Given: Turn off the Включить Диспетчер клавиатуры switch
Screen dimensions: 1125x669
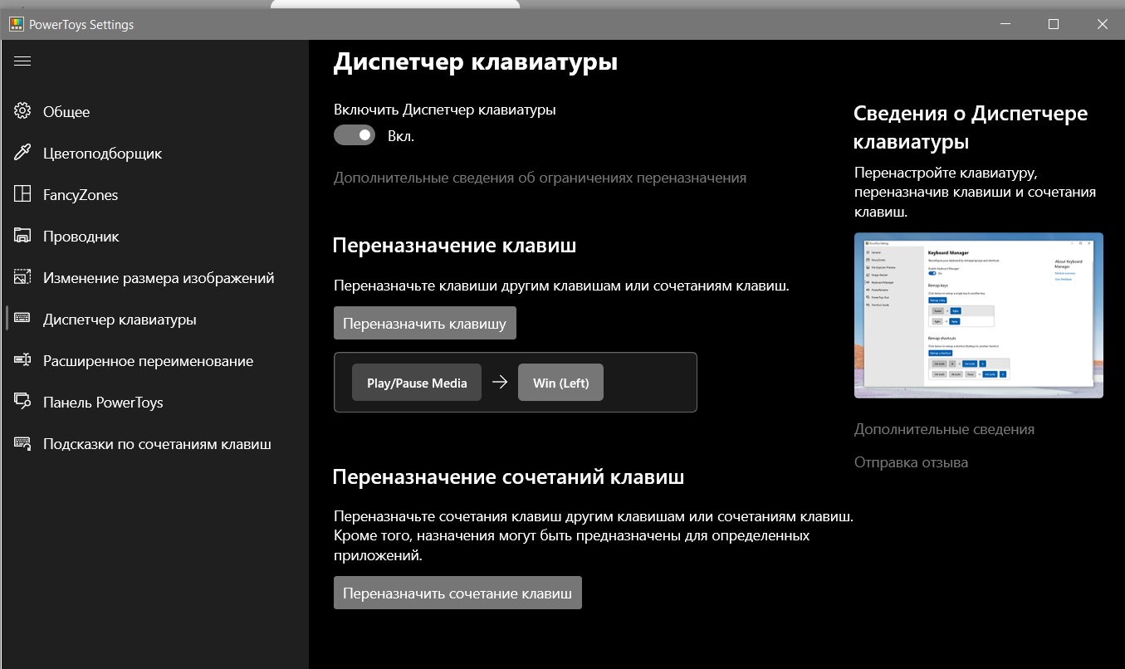Looking at the screenshot, I should click(355, 134).
